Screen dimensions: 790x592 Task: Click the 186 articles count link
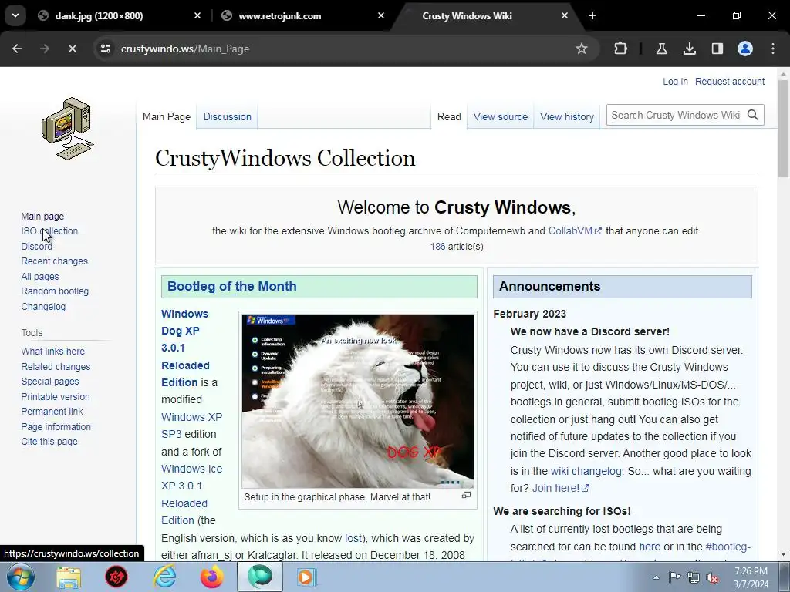tap(438, 247)
